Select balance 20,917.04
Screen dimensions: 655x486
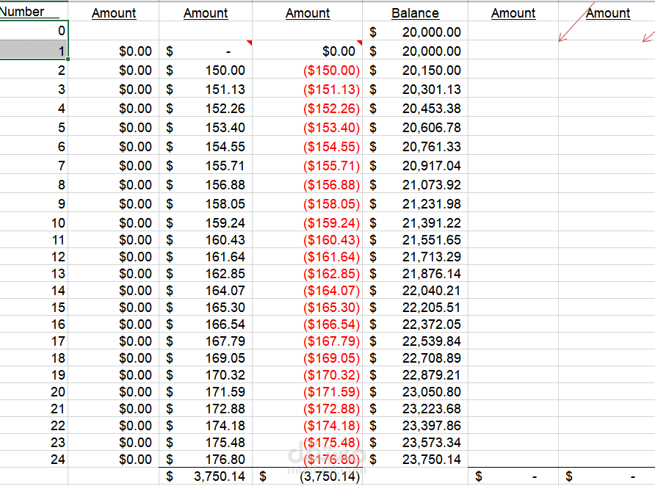coord(415,164)
